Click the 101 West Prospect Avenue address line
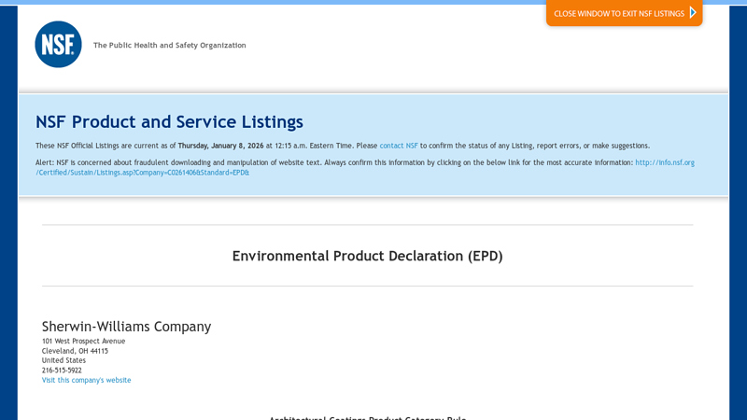The height and width of the screenshot is (420, 747). point(83,342)
